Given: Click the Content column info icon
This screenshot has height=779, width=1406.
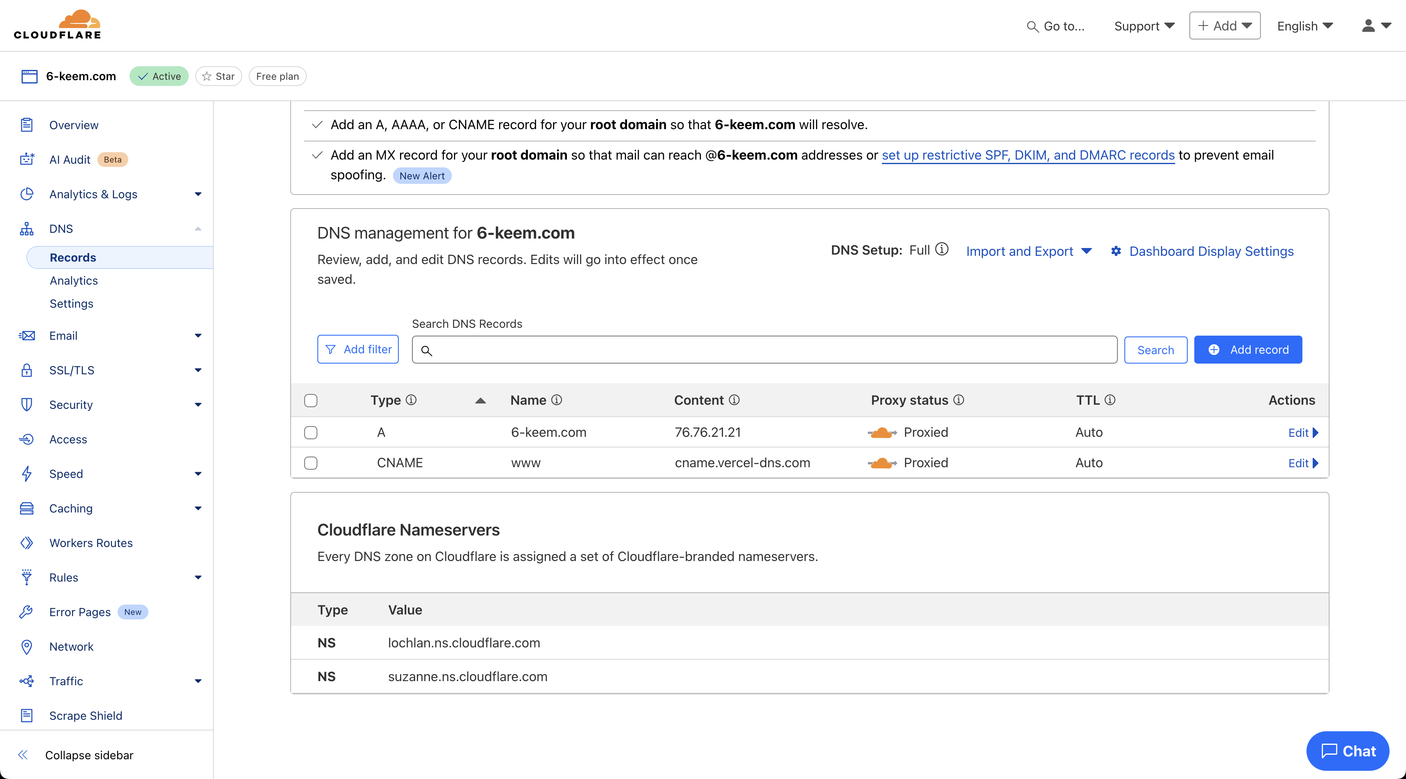Looking at the screenshot, I should (x=735, y=400).
